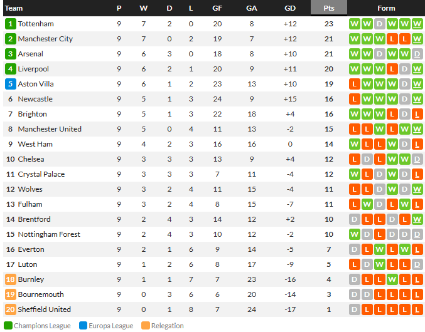
Task: Click Manchester City's position 2 badge
Action: (10, 39)
